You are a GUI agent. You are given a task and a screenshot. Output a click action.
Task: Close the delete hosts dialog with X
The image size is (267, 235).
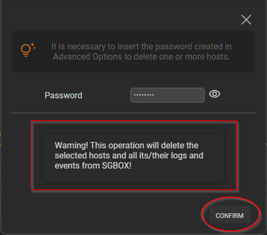[x=246, y=20]
